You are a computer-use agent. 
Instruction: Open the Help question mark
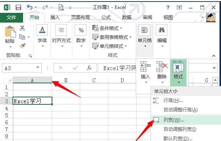coord(168,7)
